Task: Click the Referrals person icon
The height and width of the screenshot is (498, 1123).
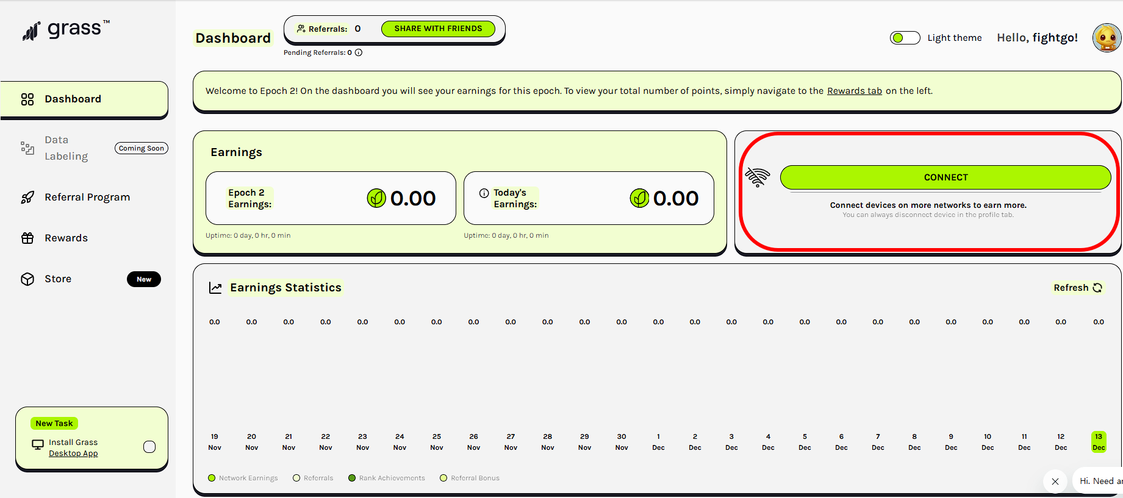Action: point(301,29)
